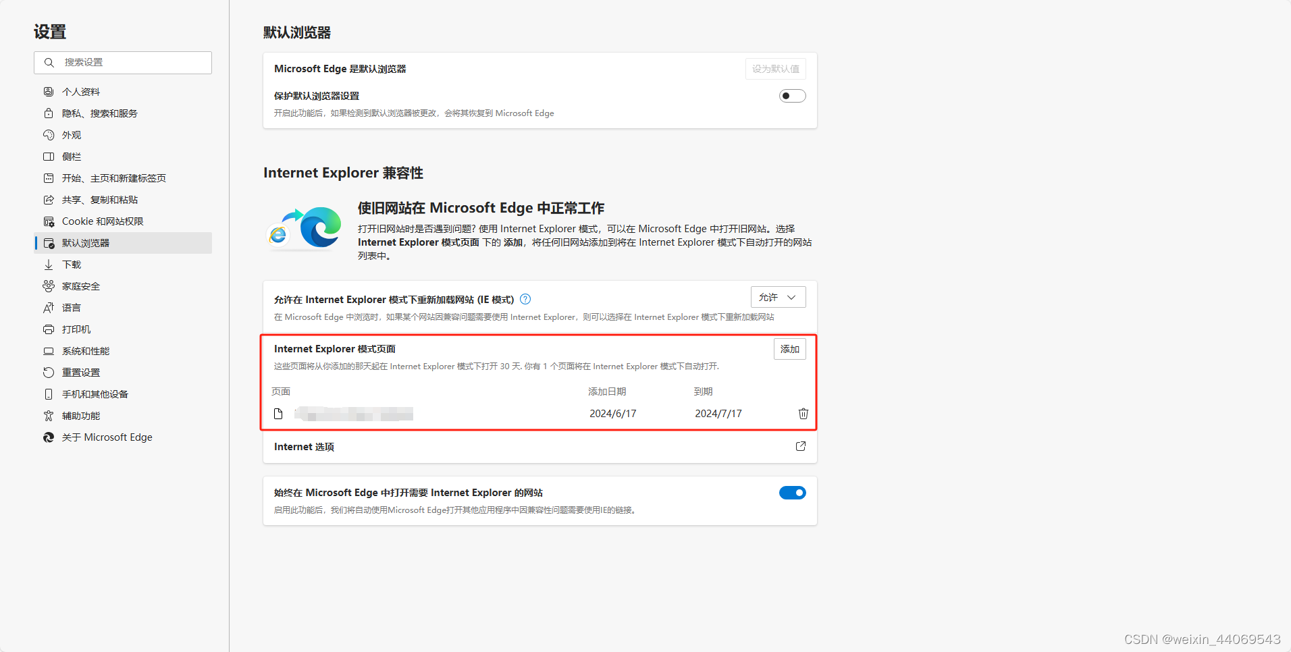Click the Phone and other devices icon
Viewport: 1291px width, 652px height.
point(49,394)
